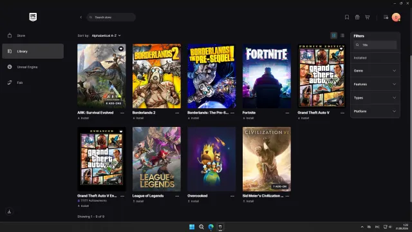Open options menu for Grand Theft Auto V Enhanced

(122, 196)
